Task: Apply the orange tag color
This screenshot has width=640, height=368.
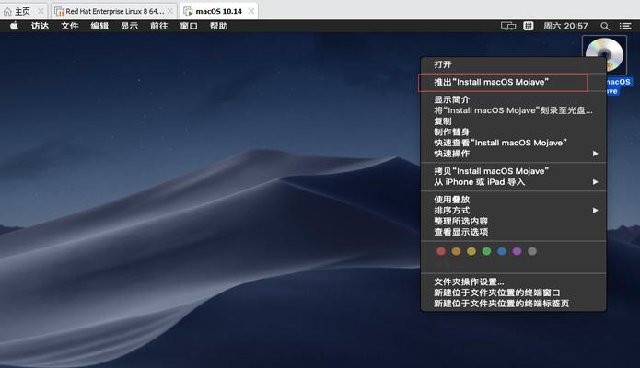Action: click(x=457, y=251)
